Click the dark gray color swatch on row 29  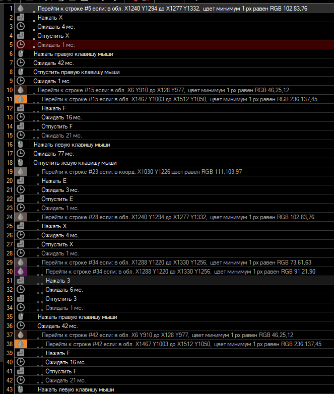tap(21, 262)
